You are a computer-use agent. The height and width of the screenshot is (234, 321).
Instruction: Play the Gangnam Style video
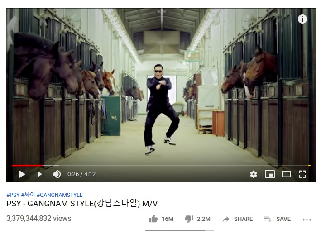coord(22,174)
